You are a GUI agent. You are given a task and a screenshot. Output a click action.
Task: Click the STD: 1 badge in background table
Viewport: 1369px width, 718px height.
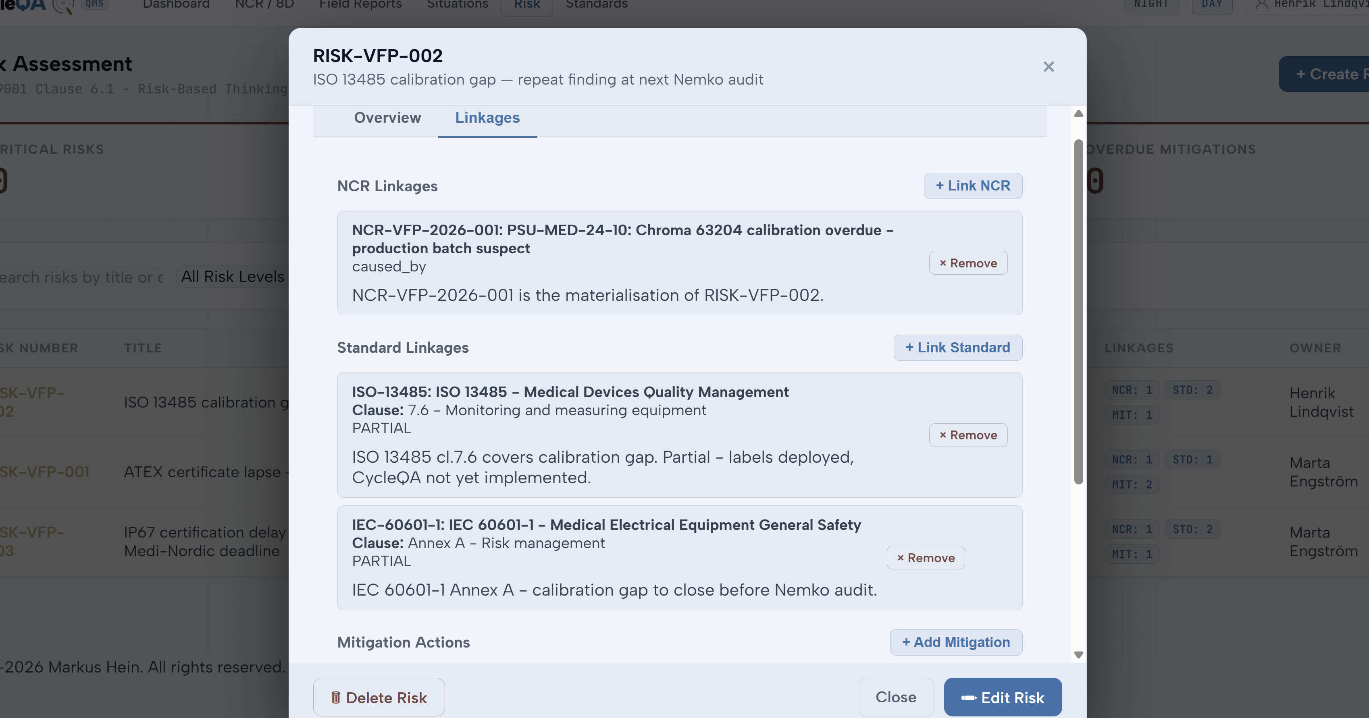tap(1192, 460)
